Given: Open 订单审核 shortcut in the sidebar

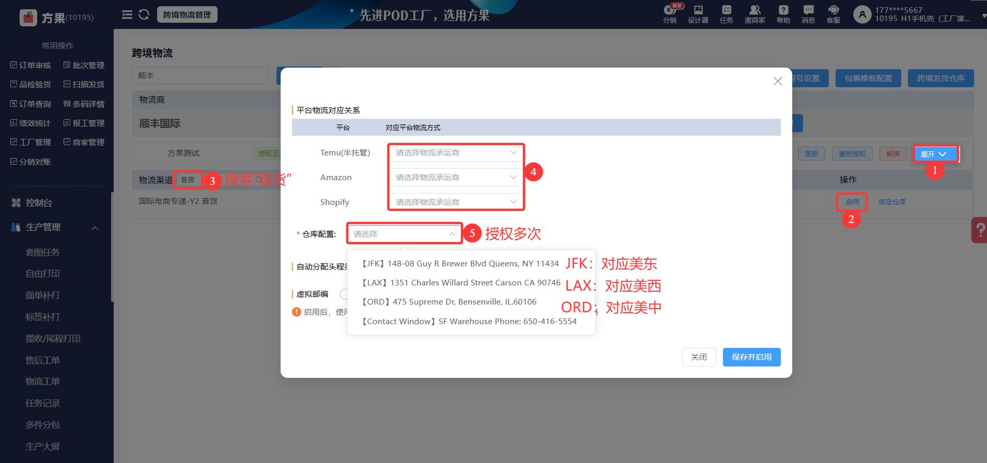Looking at the screenshot, I should click(x=31, y=65).
